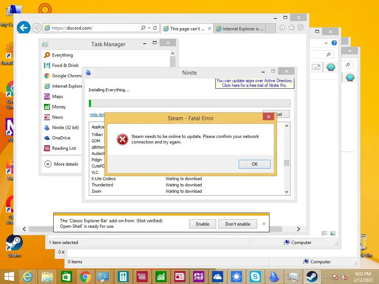Open Weather app on the taskbar

click(x=236, y=277)
